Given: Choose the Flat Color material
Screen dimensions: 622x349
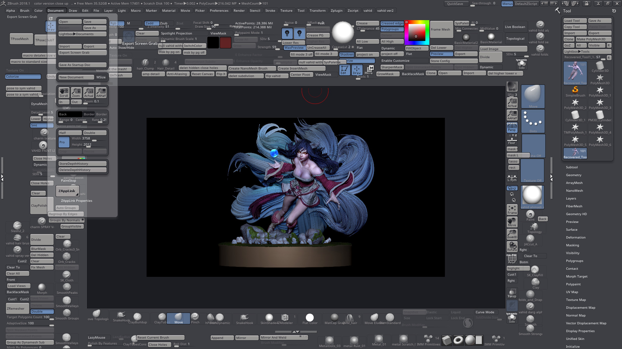Looking at the screenshot, I should click(x=310, y=318).
